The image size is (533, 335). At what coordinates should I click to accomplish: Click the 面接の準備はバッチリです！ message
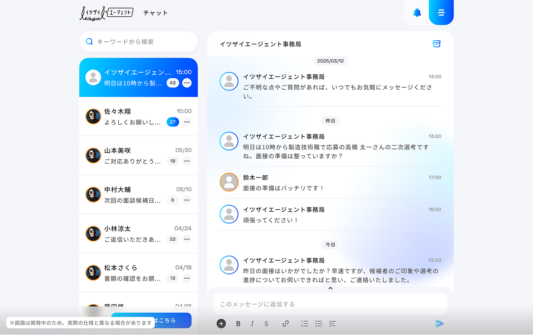coord(284,188)
